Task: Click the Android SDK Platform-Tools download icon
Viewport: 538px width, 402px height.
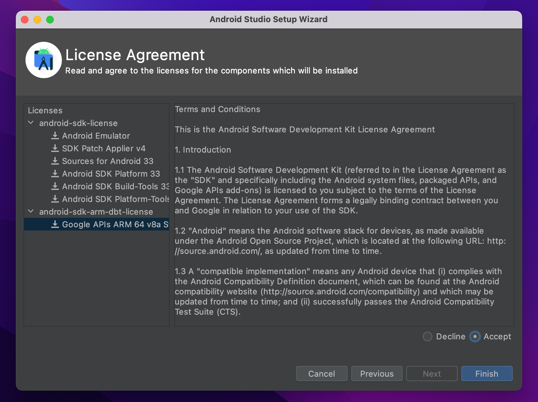Action: (x=55, y=199)
